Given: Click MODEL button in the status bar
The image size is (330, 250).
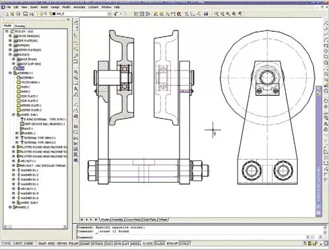Looking at the screenshot, I should (x=136, y=243).
